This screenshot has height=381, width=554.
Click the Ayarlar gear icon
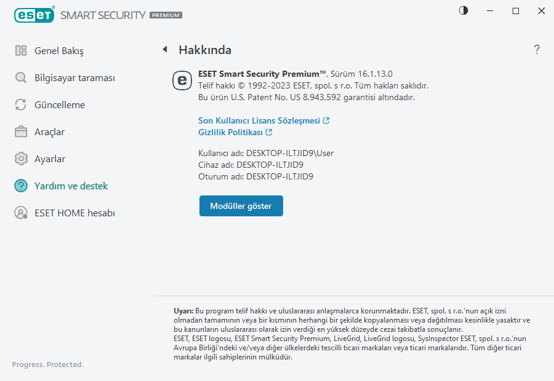tap(21, 159)
